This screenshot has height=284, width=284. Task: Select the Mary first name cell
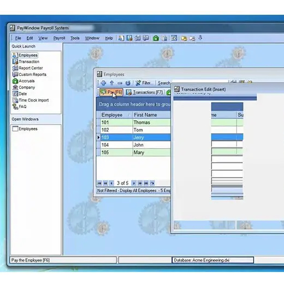point(152,152)
